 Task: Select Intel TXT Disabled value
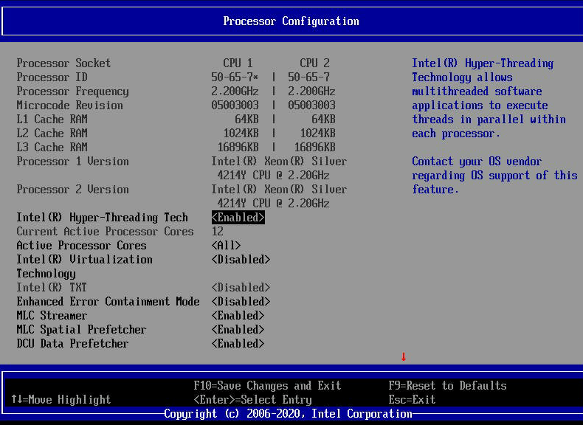click(x=241, y=288)
